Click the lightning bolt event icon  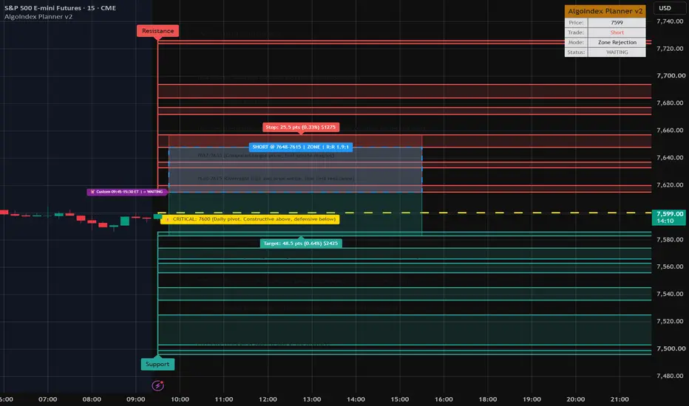pos(157,385)
